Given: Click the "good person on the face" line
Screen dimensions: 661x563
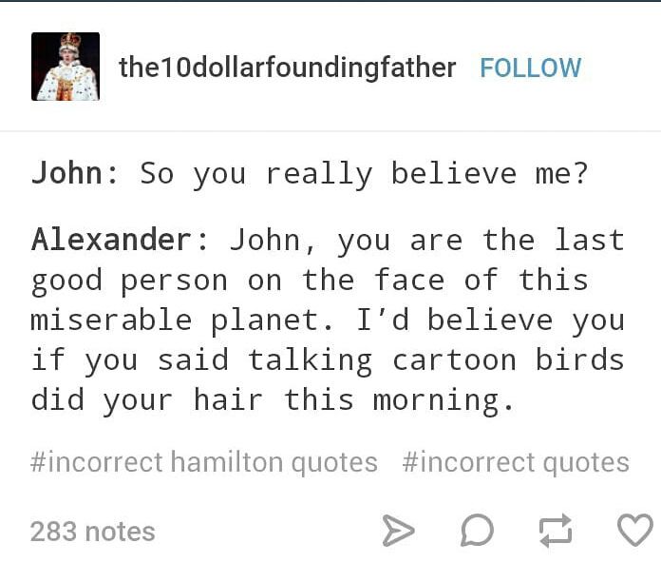Looking at the screenshot, I should (237, 281).
